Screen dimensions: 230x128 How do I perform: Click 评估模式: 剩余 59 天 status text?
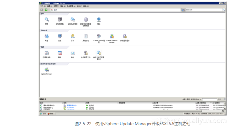coord(192,114)
